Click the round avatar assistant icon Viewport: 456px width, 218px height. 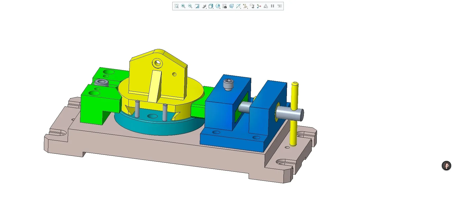tap(446, 166)
